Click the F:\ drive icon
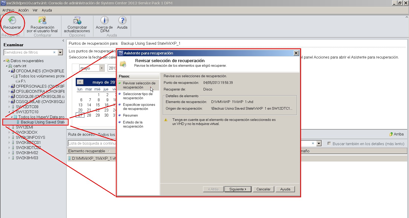 (x=18, y=81)
